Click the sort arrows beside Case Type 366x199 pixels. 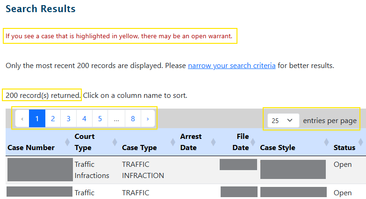click(173, 142)
